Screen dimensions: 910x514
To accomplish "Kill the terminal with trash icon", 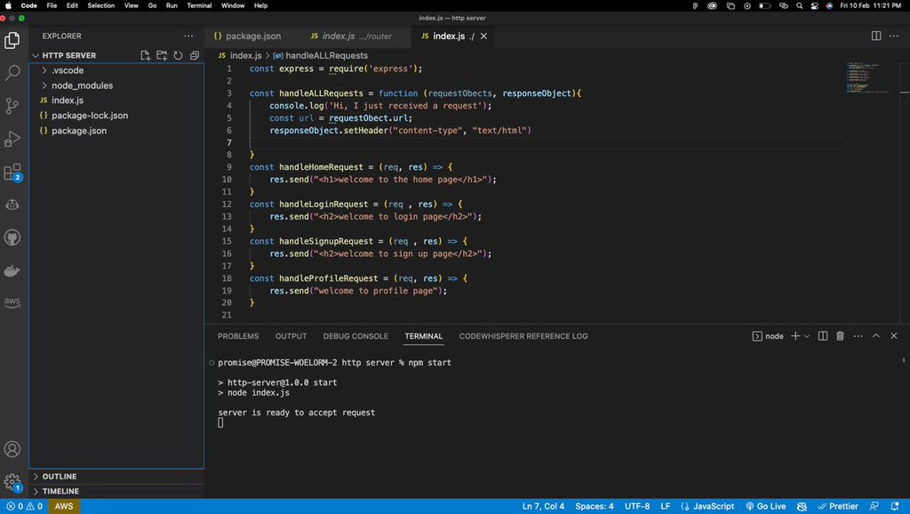I will [840, 335].
